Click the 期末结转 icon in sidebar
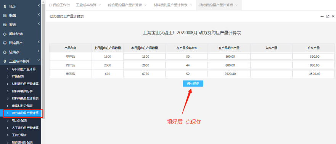This screenshot has width=336, height=144. [5, 34]
